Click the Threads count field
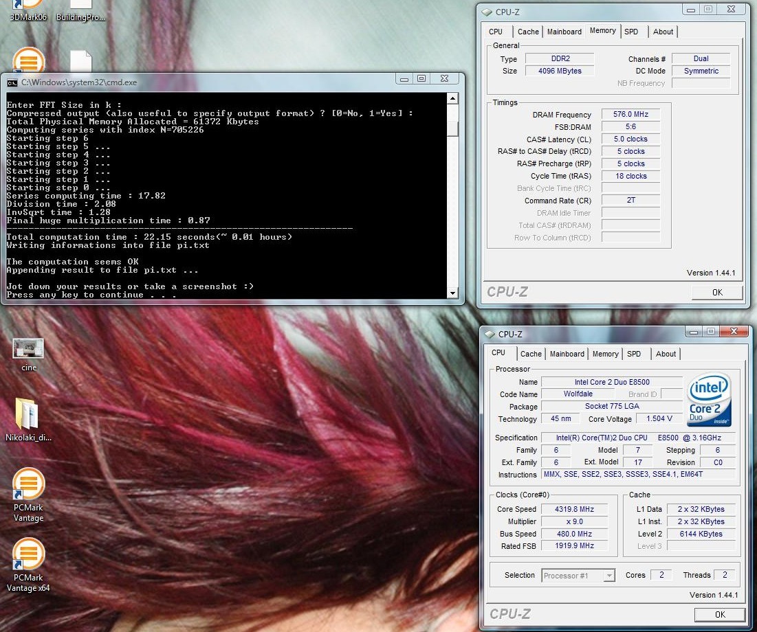 [724, 575]
